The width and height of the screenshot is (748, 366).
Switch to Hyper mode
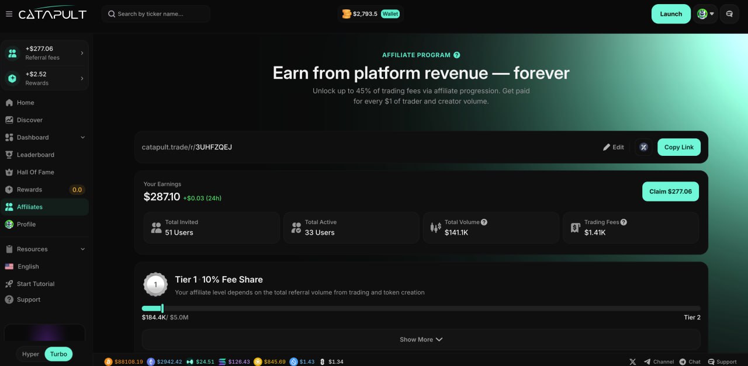31,354
